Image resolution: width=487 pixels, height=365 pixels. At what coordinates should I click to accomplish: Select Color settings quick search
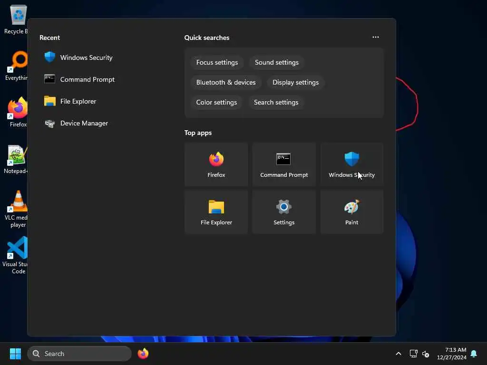216,103
